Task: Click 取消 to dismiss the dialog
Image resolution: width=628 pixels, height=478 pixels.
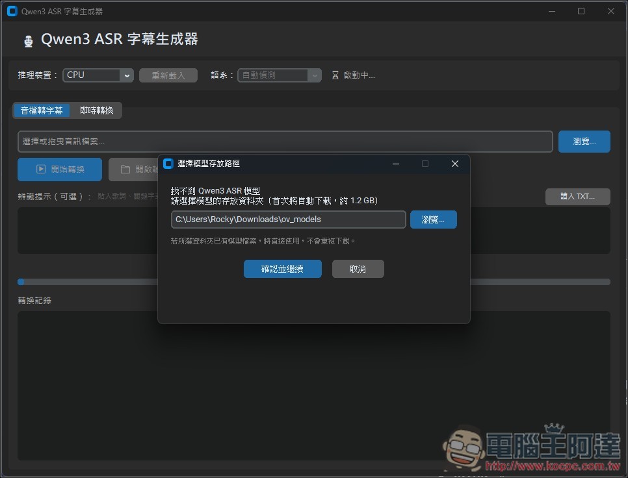Action: coord(358,268)
